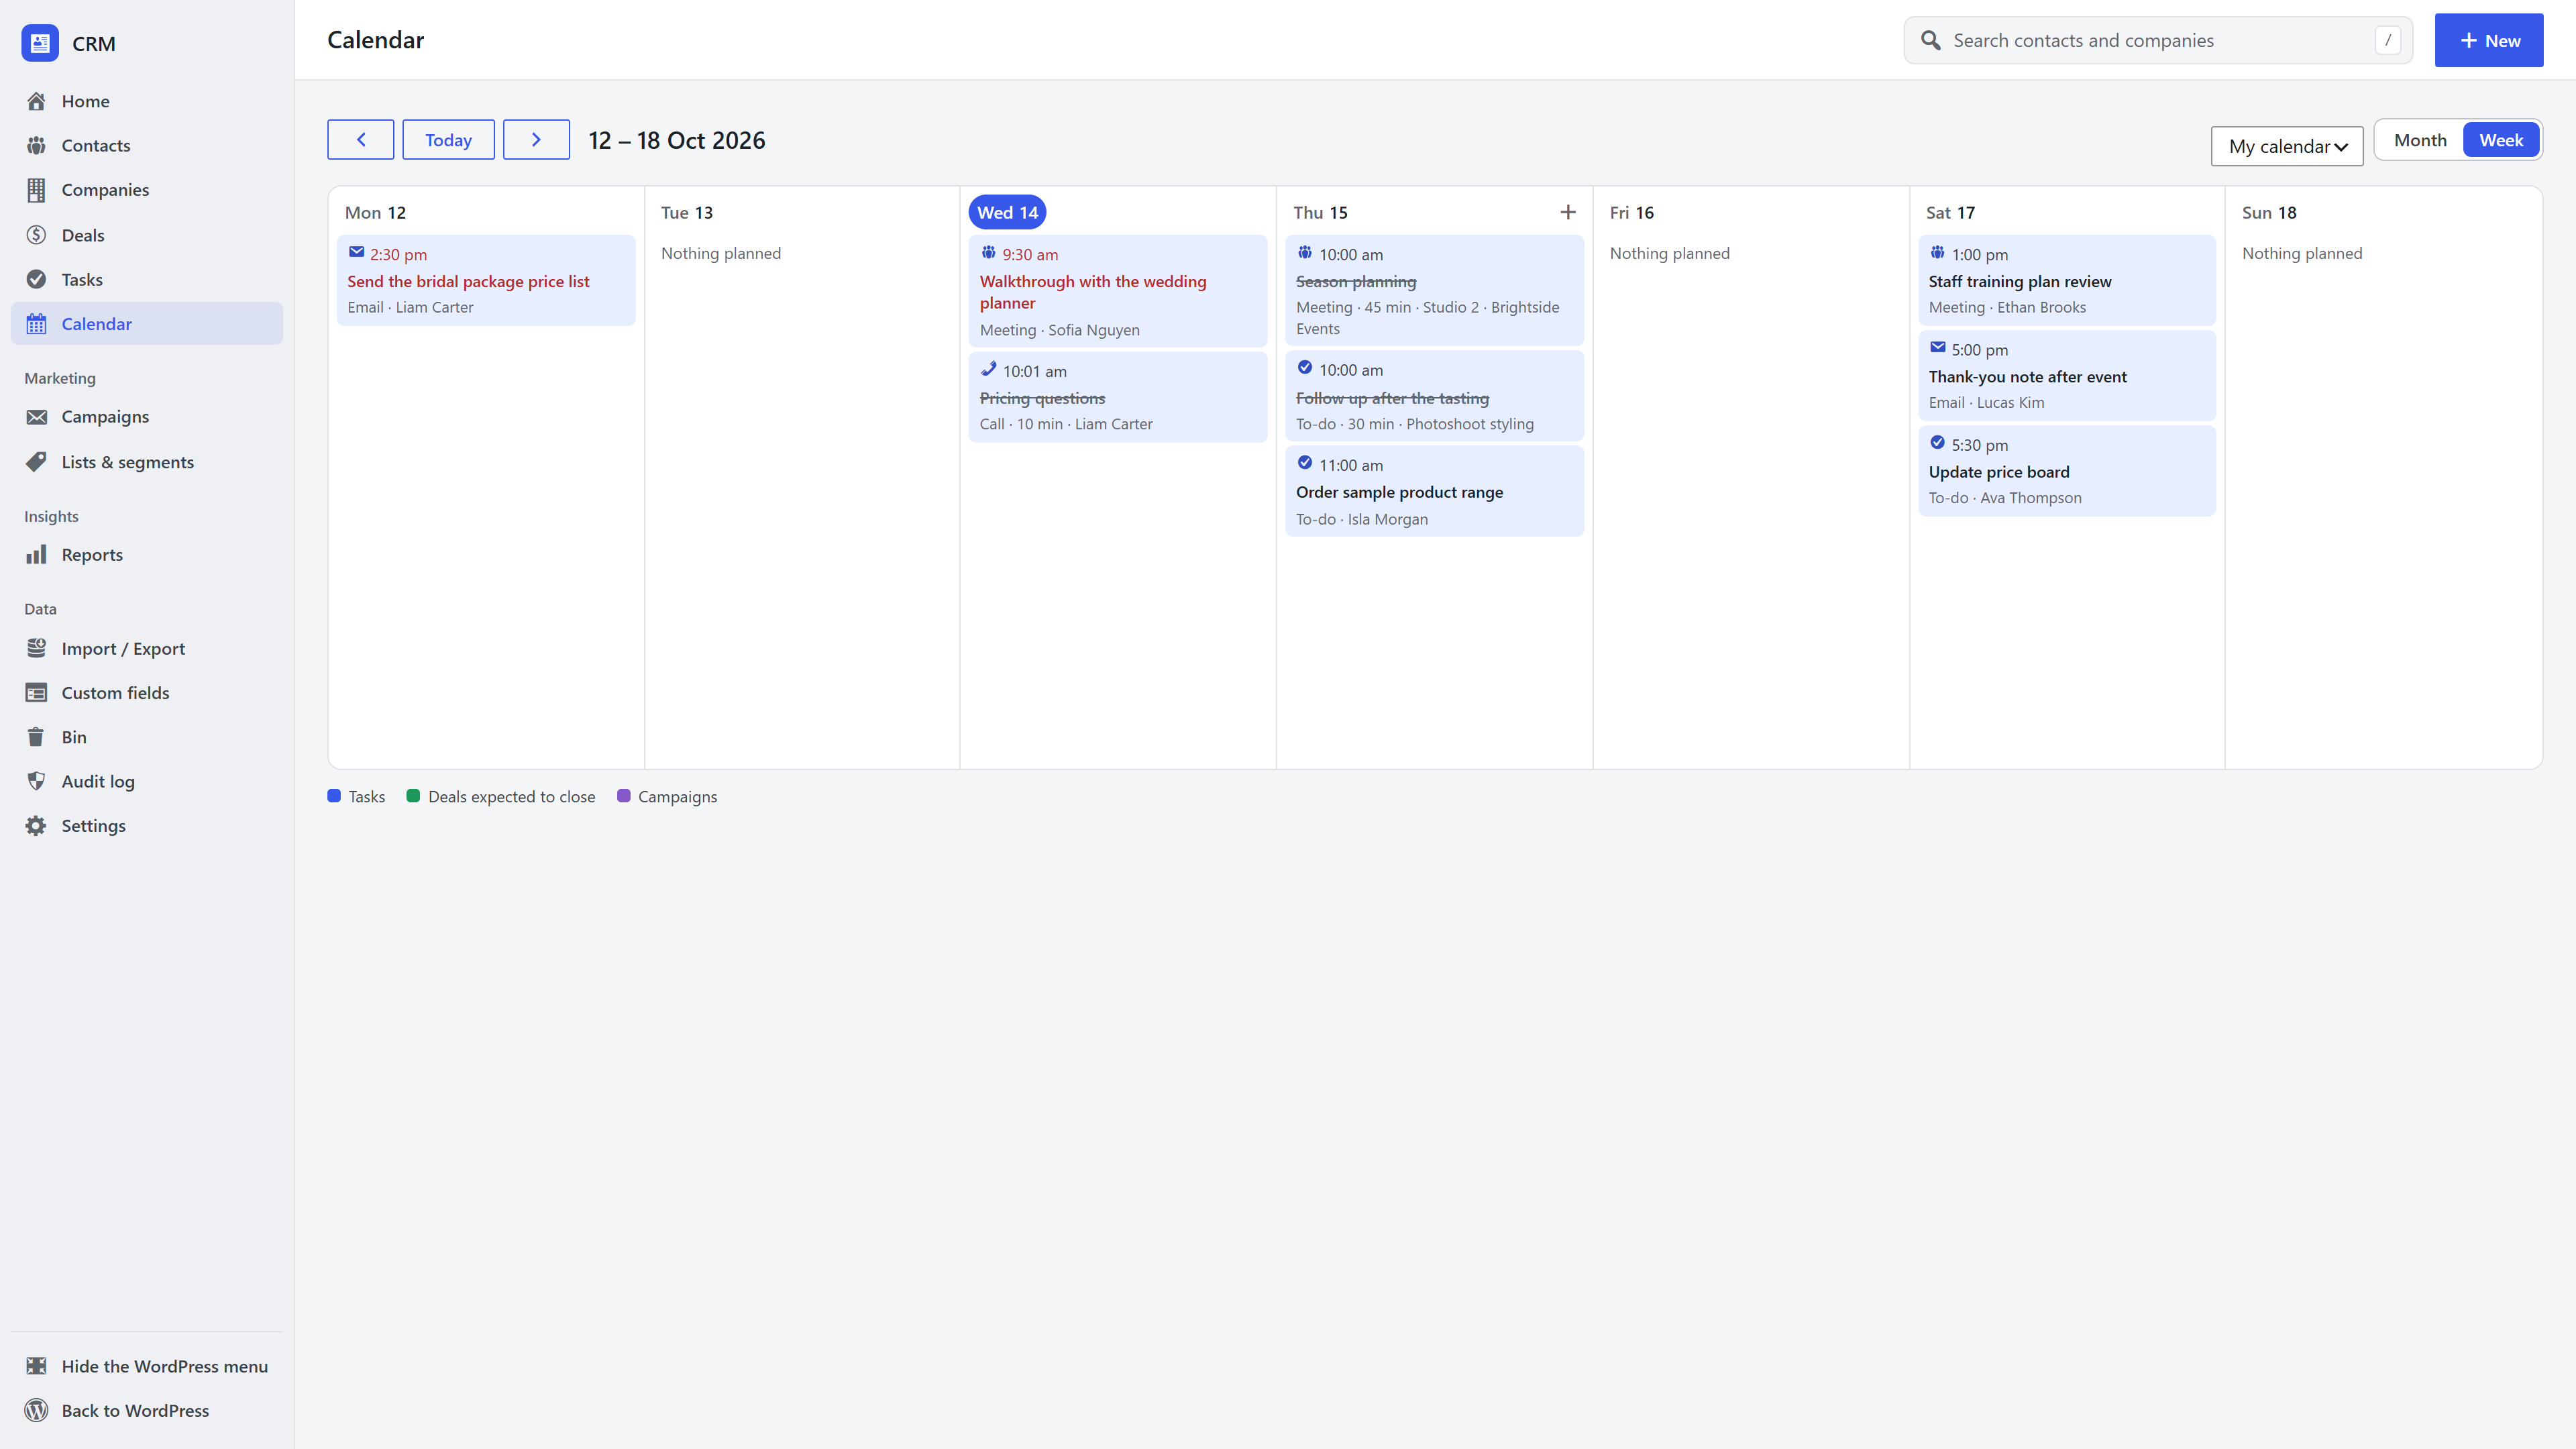Viewport: 2576px width, 1449px height.
Task: Click the Search contacts and companies field
Action: coord(2158,40)
